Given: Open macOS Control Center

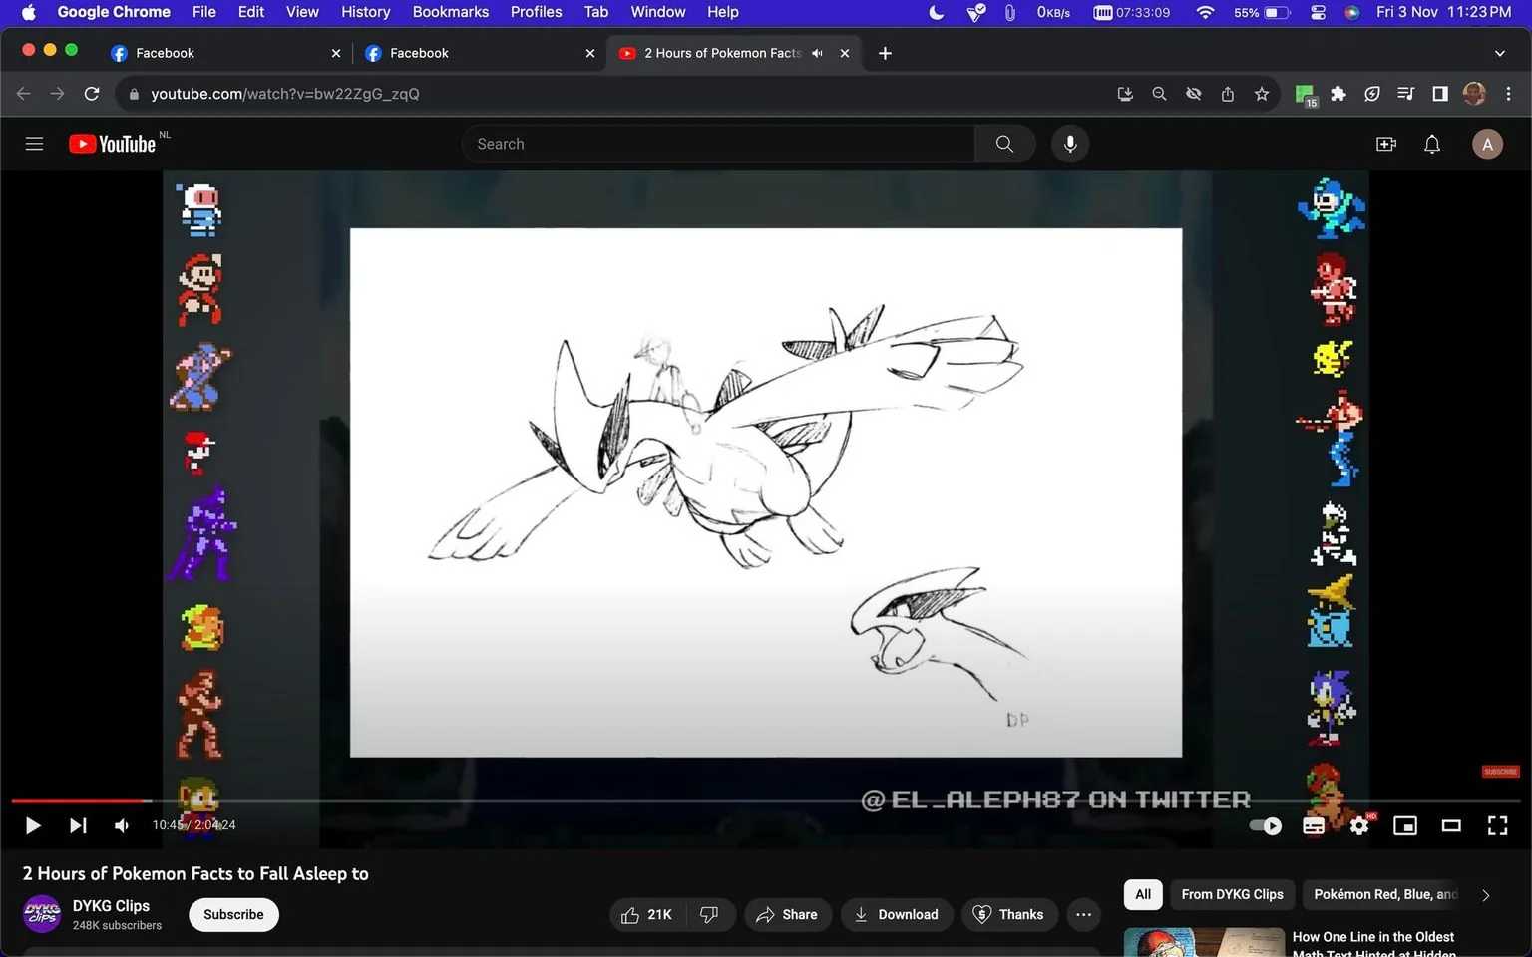Looking at the screenshot, I should point(1318,12).
